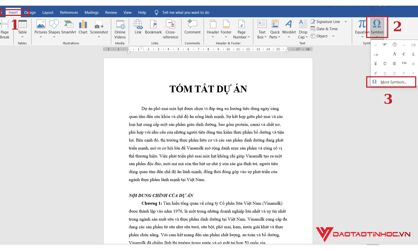Insert the yen sign symbol
The height and width of the screenshot is (251, 418).
coord(375,64)
